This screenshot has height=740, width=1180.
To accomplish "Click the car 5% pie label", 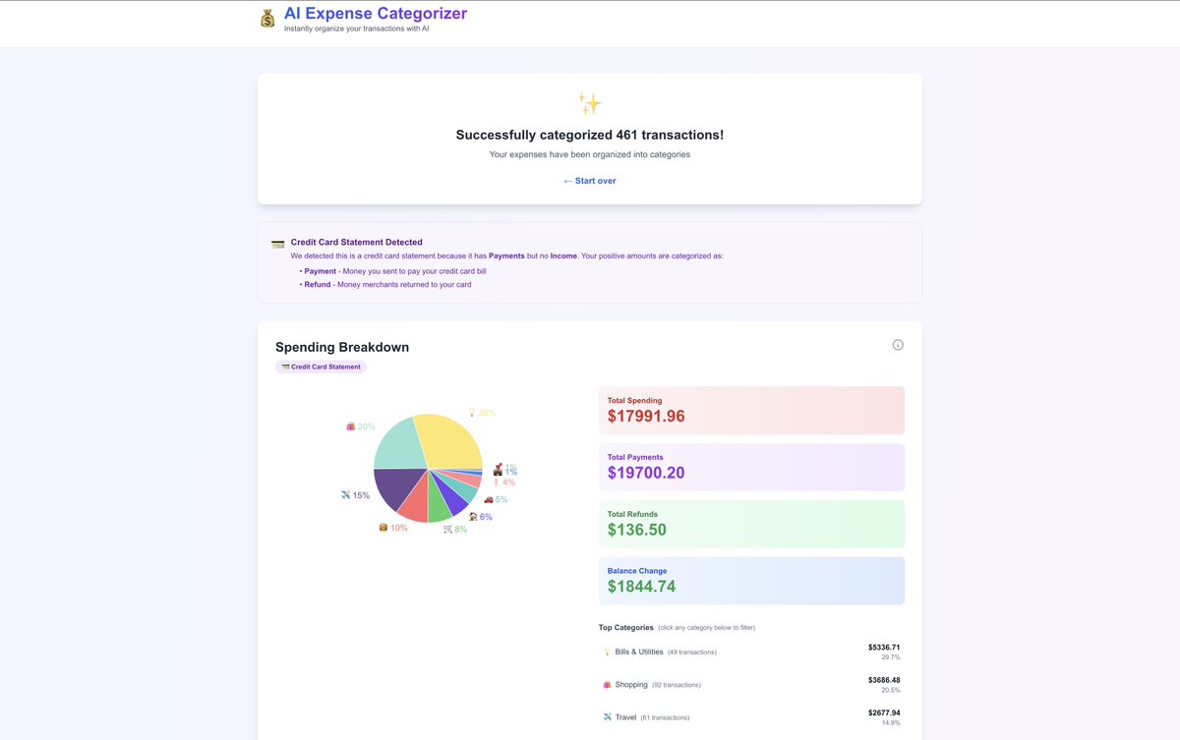I will point(496,499).
